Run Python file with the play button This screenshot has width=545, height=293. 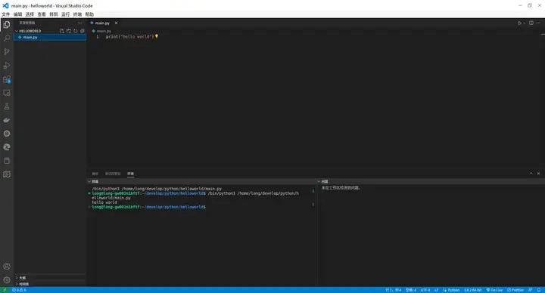tap(519, 23)
